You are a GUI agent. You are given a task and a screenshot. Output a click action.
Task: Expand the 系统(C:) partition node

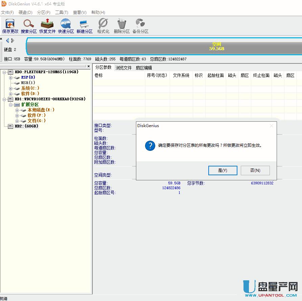11,88
